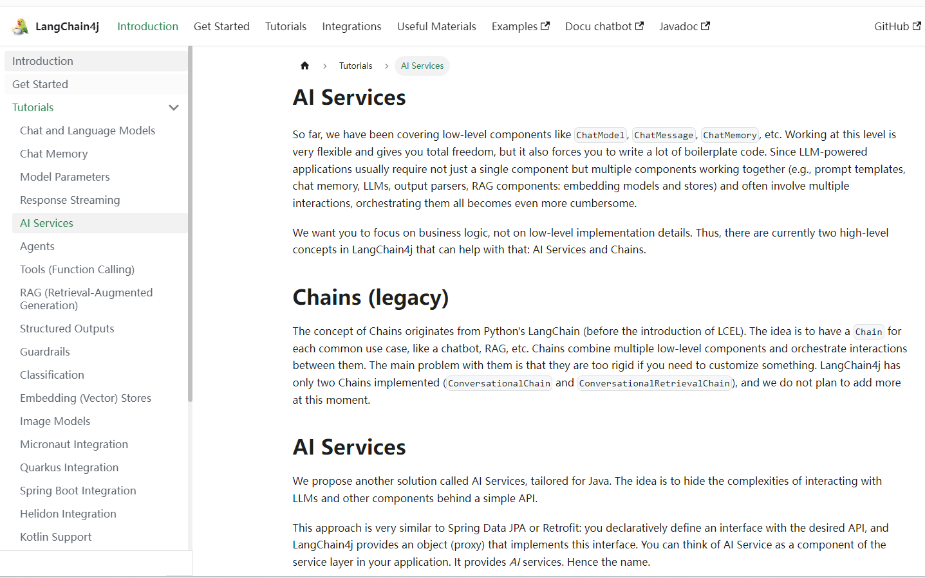925x578 pixels.
Task: Select Introduction in the sidebar
Action: point(96,61)
